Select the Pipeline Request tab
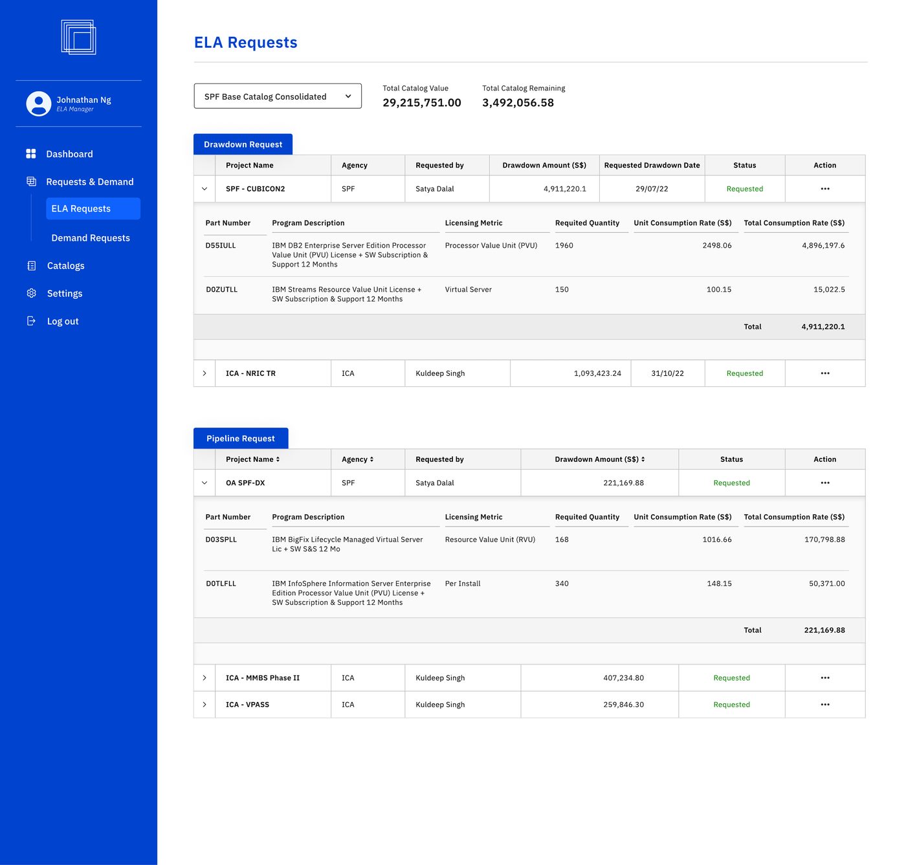 click(x=241, y=438)
